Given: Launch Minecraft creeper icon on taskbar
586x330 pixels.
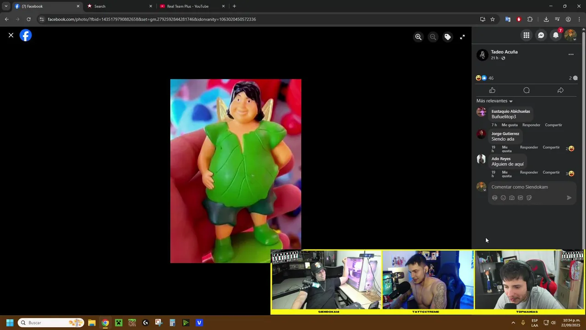Looking at the screenshot, I should point(119,323).
